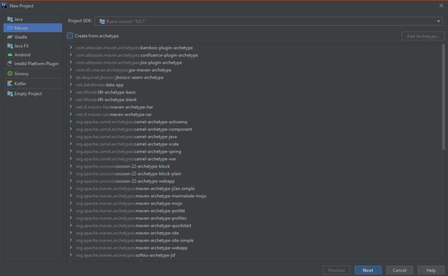Click the Previous button
Viewport: 448px width, 276px height.
tap(336, 270)
